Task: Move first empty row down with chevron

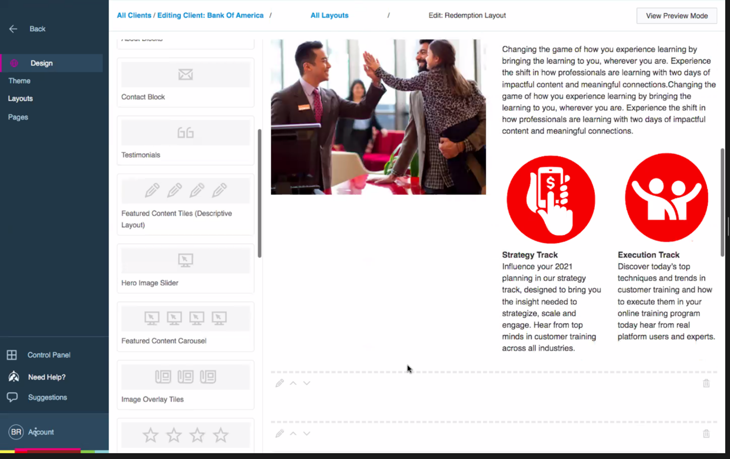Action: [x=307, y=383]
